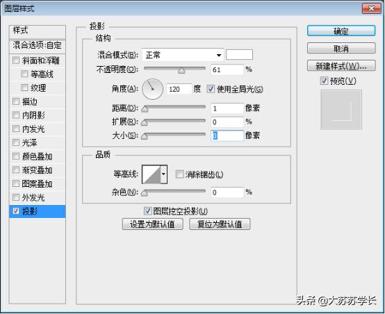This screenshot has height=314, width=385.
Task: Click 新建样式(W)... button
Action: 341,66
